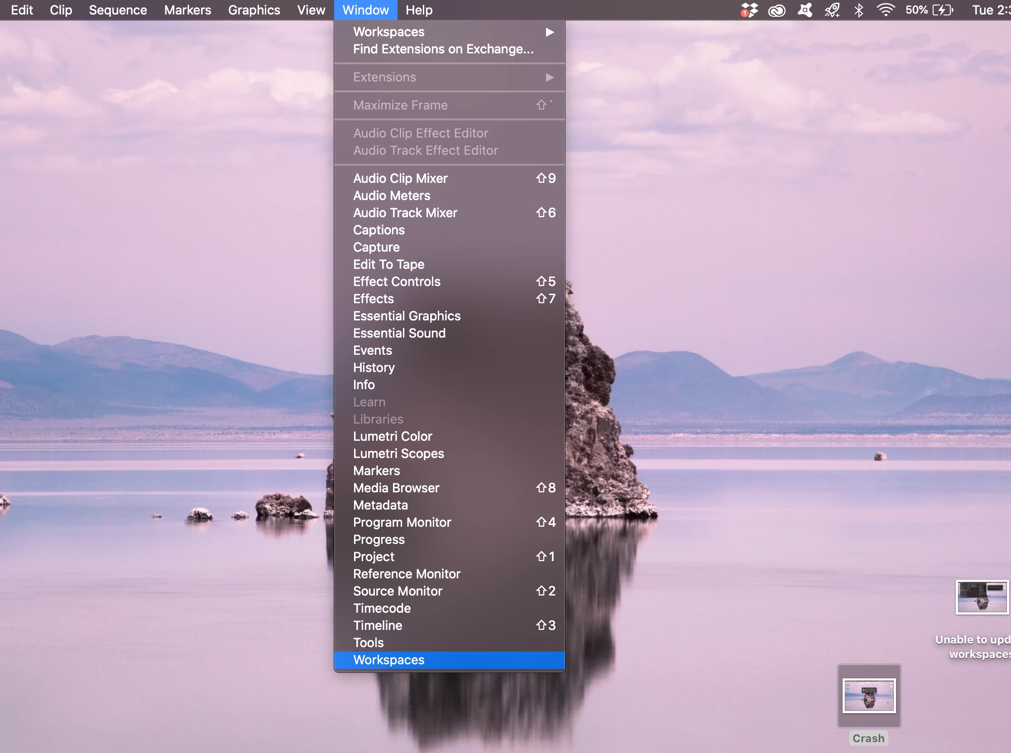Open the Help menu
This screenshot has width=1011, height=753.
pos(419,10)
